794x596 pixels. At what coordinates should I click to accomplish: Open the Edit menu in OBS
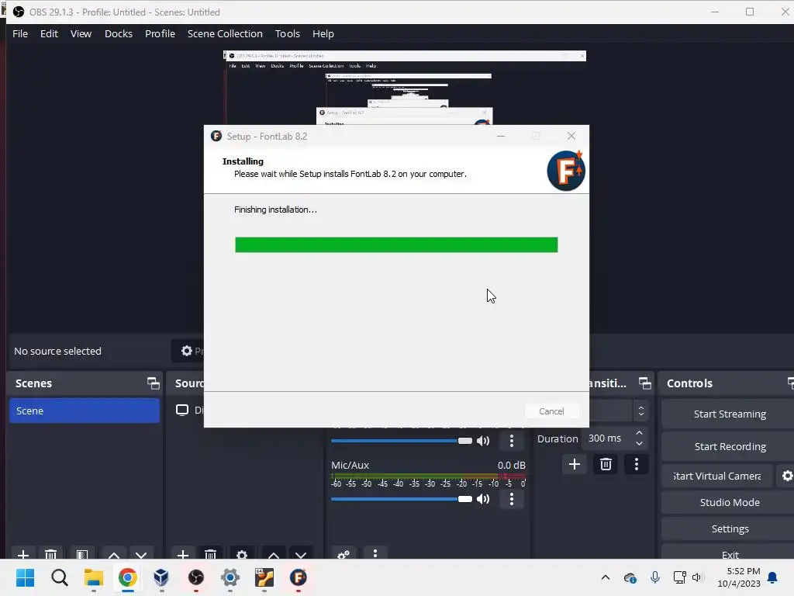pyautogui.click(x=49, y=34)
